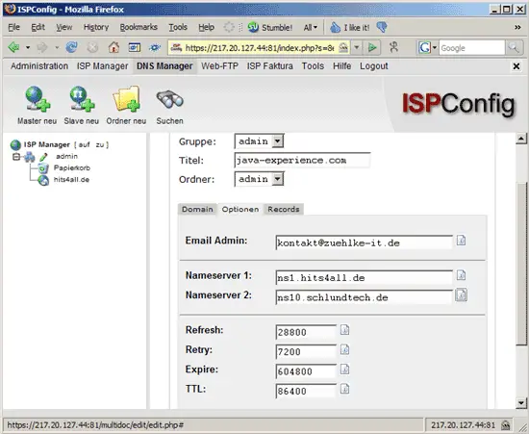Click the I like it! thumbs-up icon

click(x=335, y=27)
